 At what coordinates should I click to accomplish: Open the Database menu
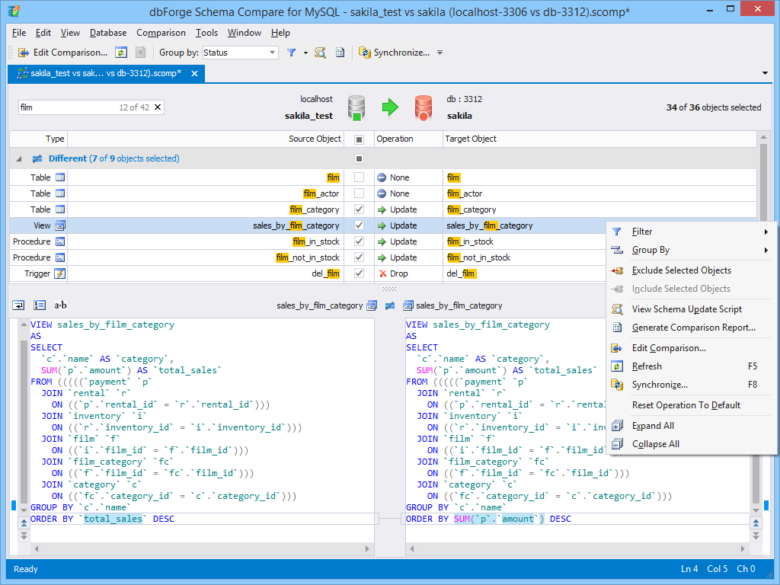point(108,33)
